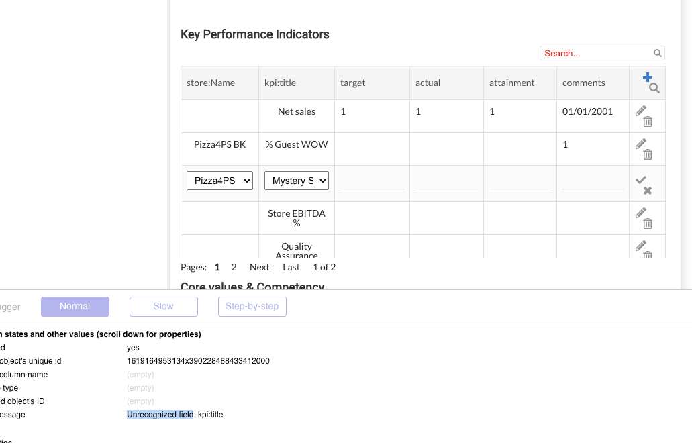Cancel the row edit with X icon
The width and height of the screenshot is (692, 443).
[x=648, y=191]
